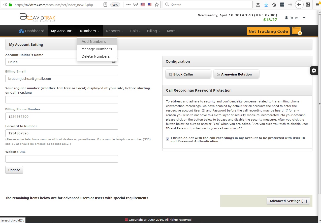Open Firefox page actions ellipsis menu
Image resolution: width=321 pixels, height=223 pixels.
pos(128,5)
